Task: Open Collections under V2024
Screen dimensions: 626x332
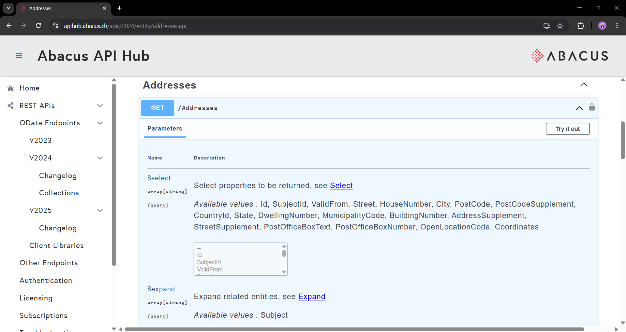Action: pyautogui.click(x=59, y=193)
